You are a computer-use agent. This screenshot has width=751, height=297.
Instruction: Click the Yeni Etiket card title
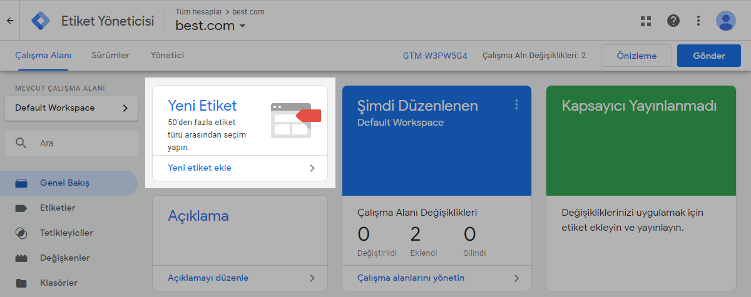click(202, 104)
